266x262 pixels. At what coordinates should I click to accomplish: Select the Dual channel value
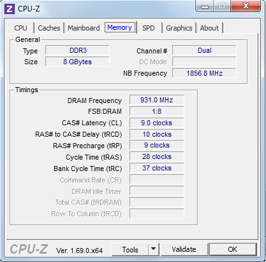tap(204, 50)
